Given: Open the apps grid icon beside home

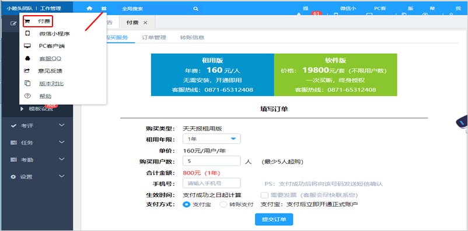Looking at the screenshot, I should point(104,9).
